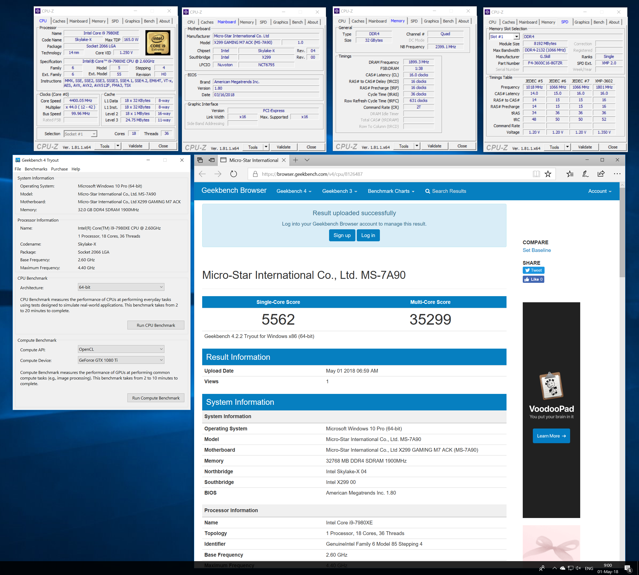Open the Geekbench Help menu
The height and width of the screenshot is (575, 639).
click(76, 169)
